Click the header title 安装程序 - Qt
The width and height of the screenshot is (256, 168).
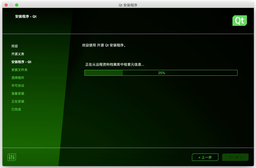(26, 17)
